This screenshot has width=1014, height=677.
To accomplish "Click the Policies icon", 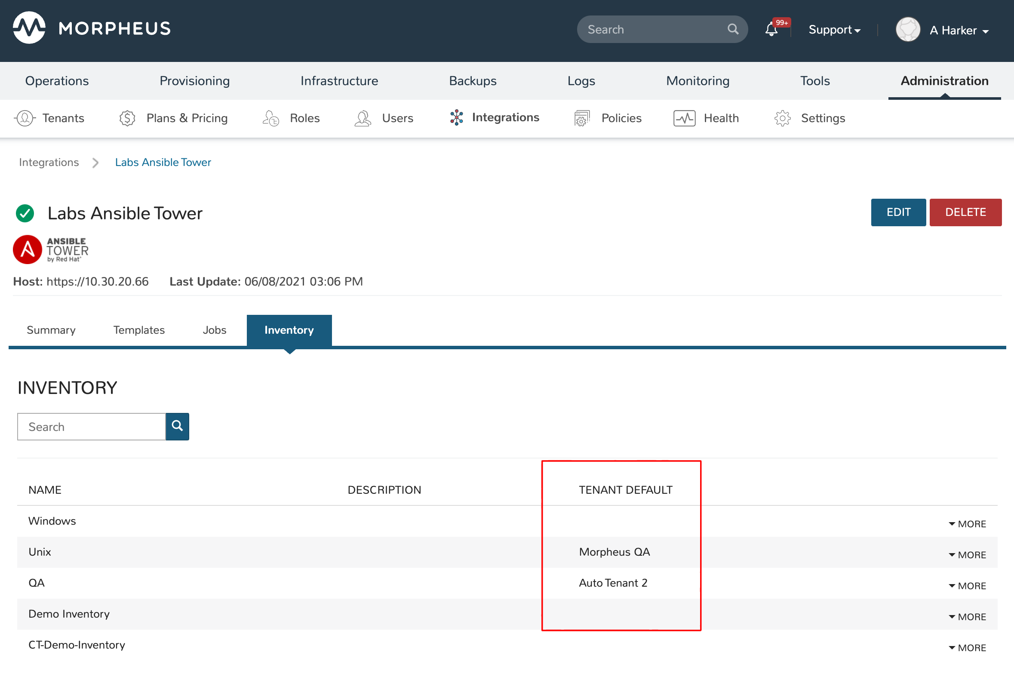I will 581,118.
